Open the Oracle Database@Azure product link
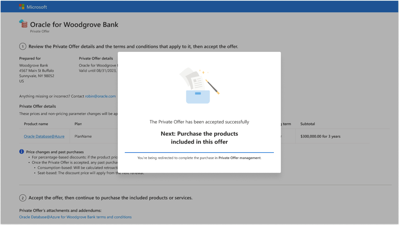This screenshot has height=225, width=399. coord(44,136)
